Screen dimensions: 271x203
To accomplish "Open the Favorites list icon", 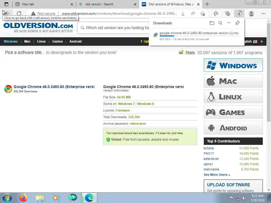I will pos(216,13).
